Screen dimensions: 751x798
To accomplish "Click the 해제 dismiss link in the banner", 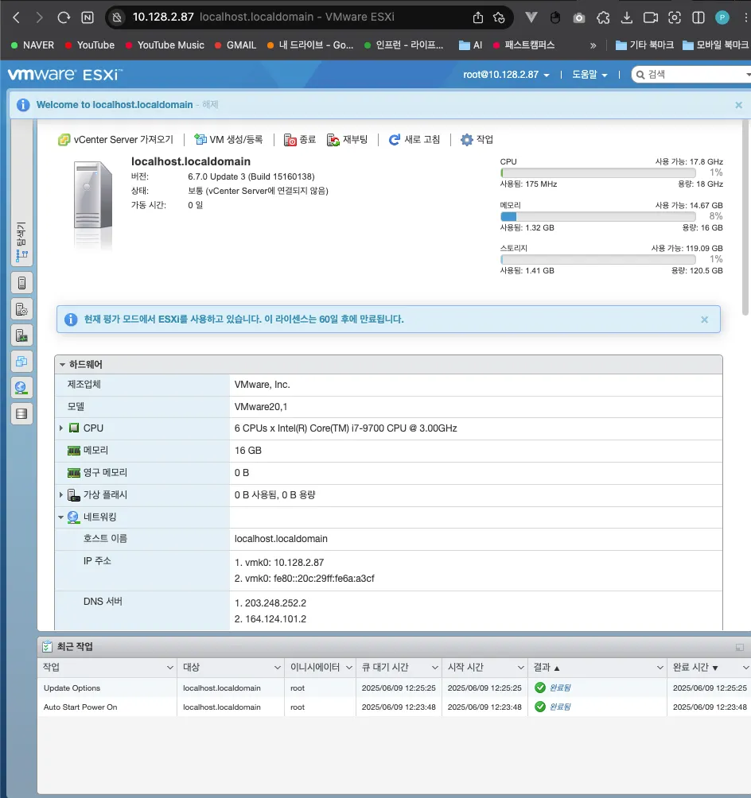I will (x=210, y=104).
